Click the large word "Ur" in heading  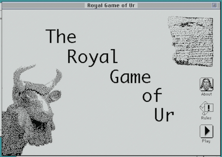pos(164,114)
